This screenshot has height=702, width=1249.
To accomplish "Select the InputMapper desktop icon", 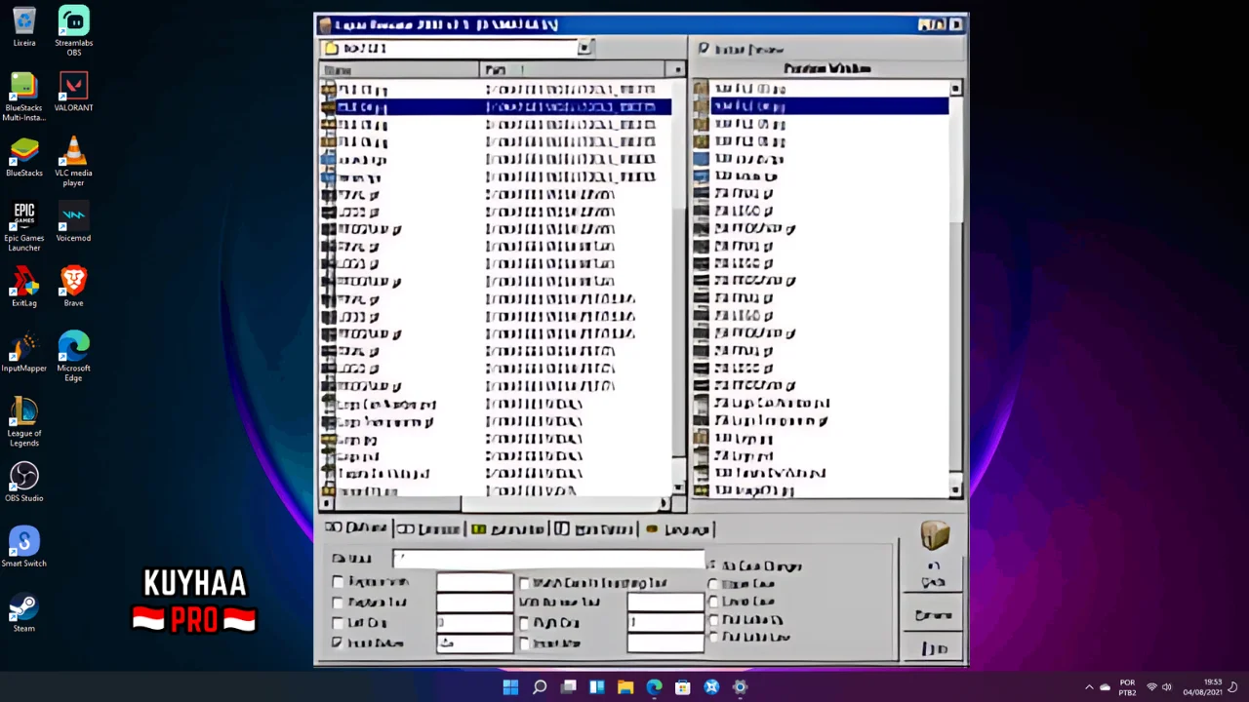I will (24, 353).
